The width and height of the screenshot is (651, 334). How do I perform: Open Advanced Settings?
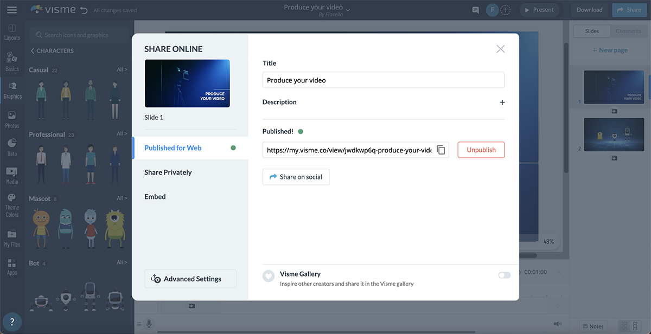point(190,279)
